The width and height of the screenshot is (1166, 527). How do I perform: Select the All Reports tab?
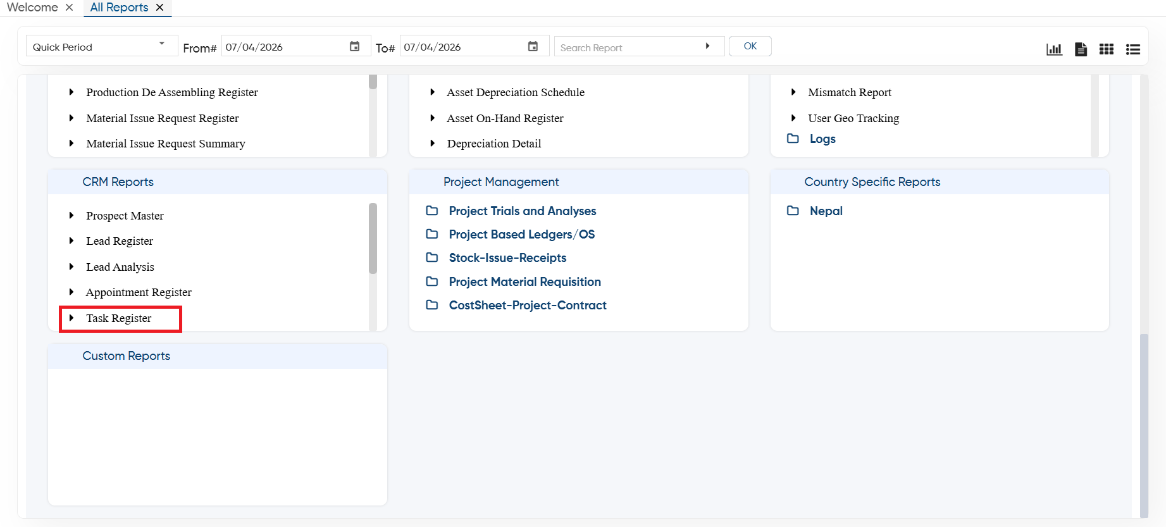119,8
